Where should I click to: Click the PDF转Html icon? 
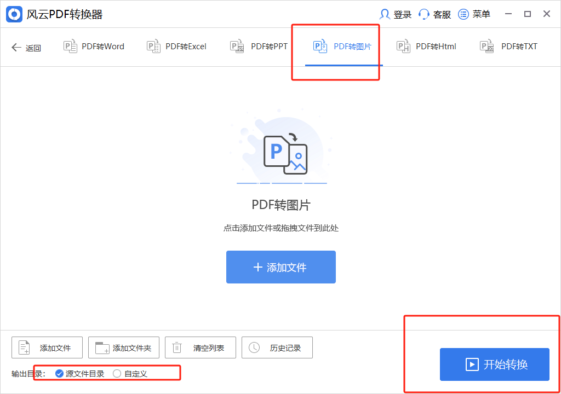click(x=403, y=47)
